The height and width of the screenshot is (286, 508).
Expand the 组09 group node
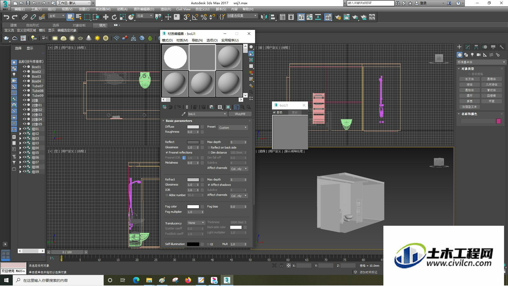[20, 172]
